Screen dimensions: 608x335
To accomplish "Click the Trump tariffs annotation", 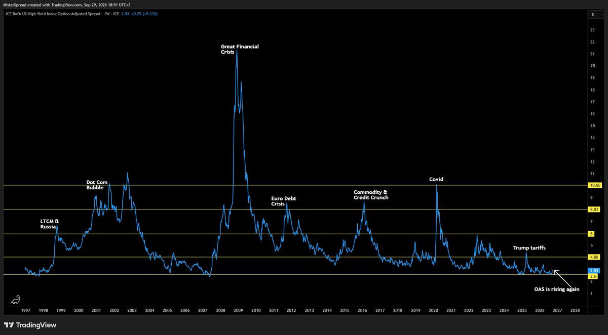I will 529,248.
